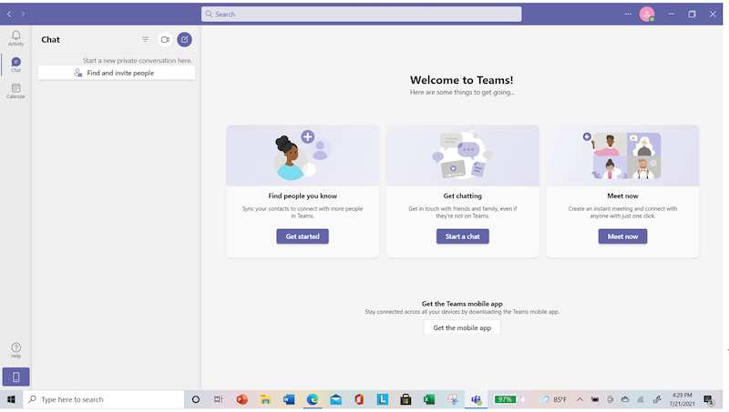729x412 pixels.
Task: Open the profile avatar menu
Action: (647, 14)
